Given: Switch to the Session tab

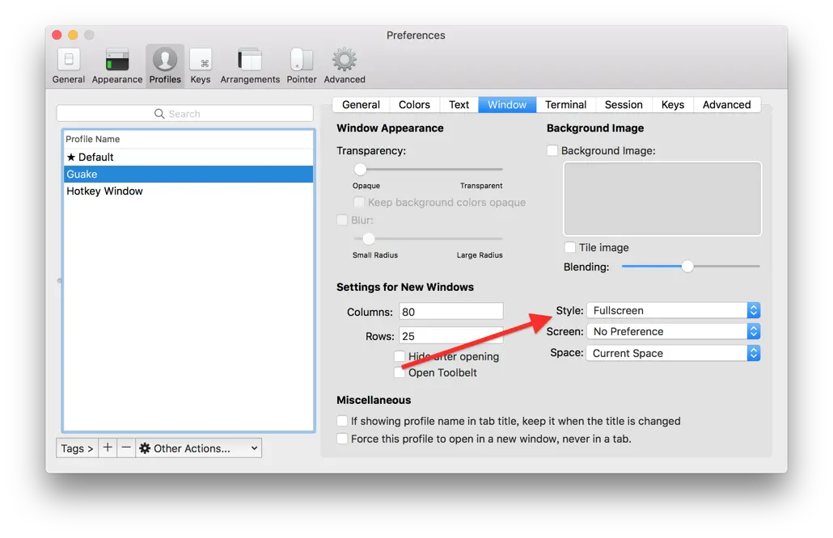Looking at the screenshot, I should [x=624, y=104].
